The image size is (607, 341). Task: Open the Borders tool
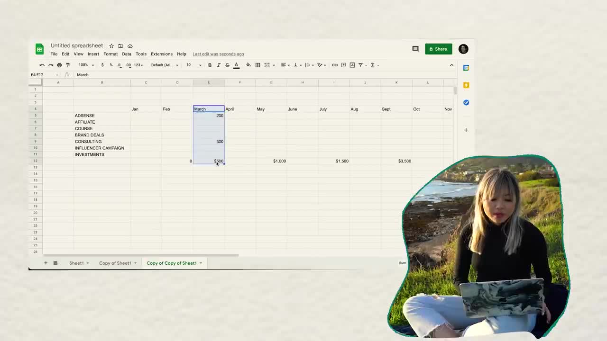258,65
